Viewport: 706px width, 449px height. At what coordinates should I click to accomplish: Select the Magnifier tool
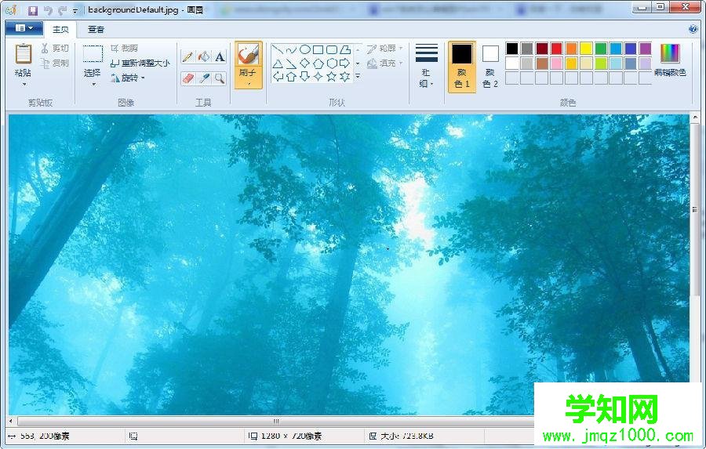(220, 78)
